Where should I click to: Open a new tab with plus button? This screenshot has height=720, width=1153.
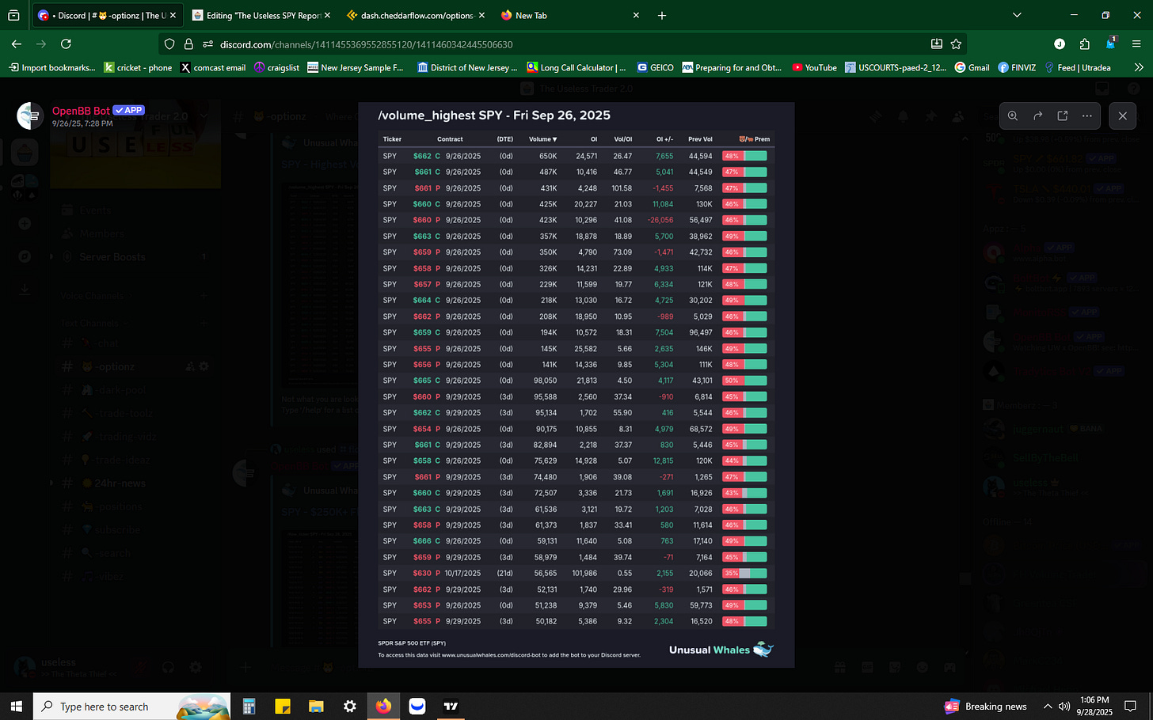click(662, 15)
